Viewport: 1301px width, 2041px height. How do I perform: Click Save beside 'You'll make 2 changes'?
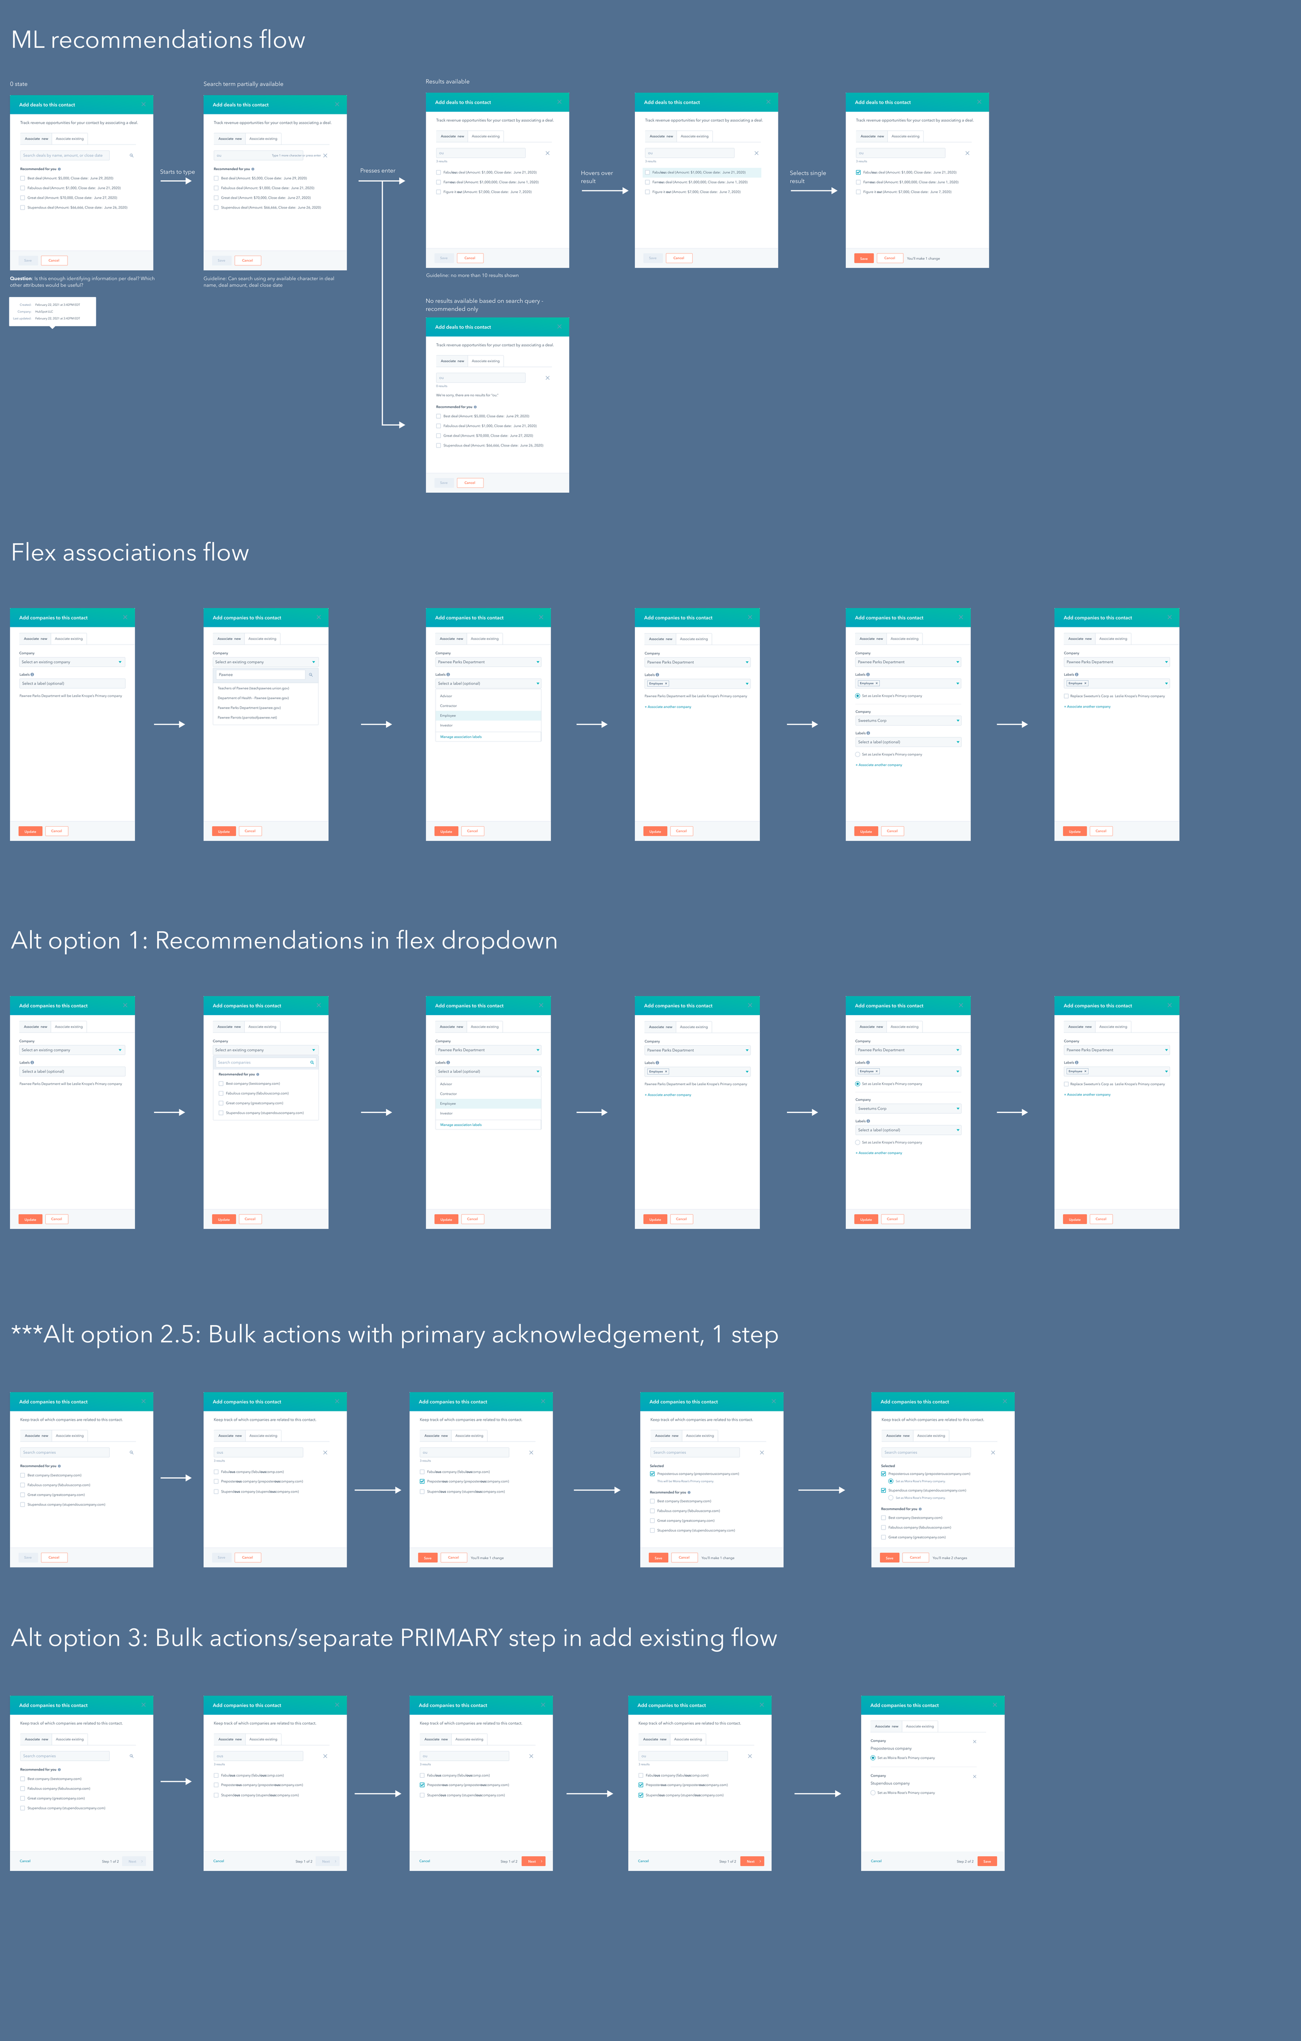(x=889, y=1558)
